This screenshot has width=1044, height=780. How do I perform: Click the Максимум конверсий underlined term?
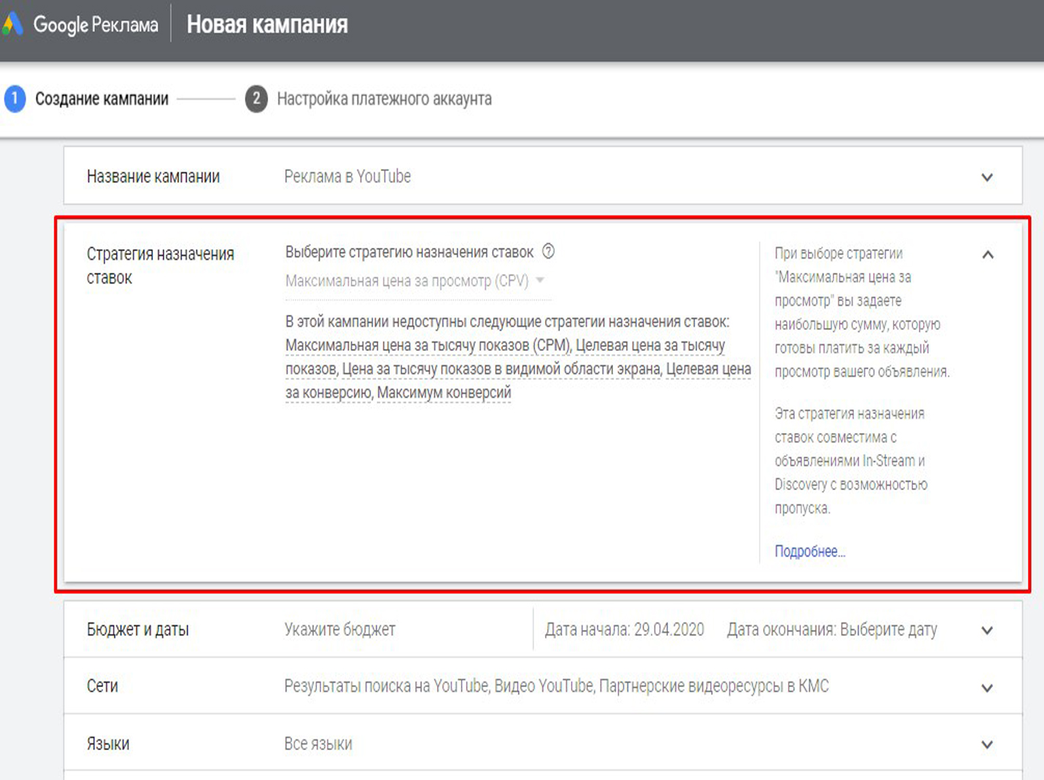click(x=444, y=393)
